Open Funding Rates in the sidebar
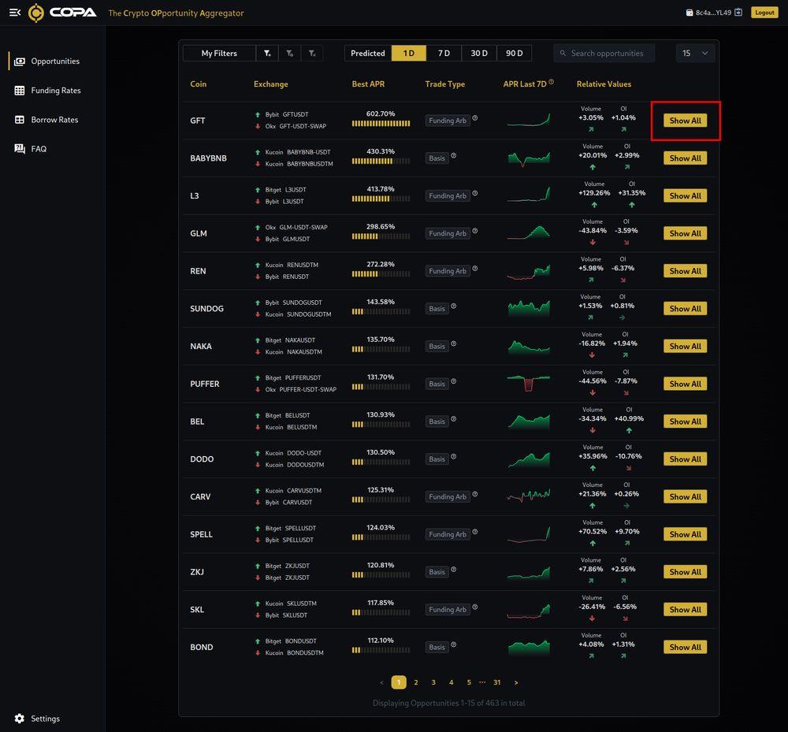788x732 pixels. [x=56, y=91]
